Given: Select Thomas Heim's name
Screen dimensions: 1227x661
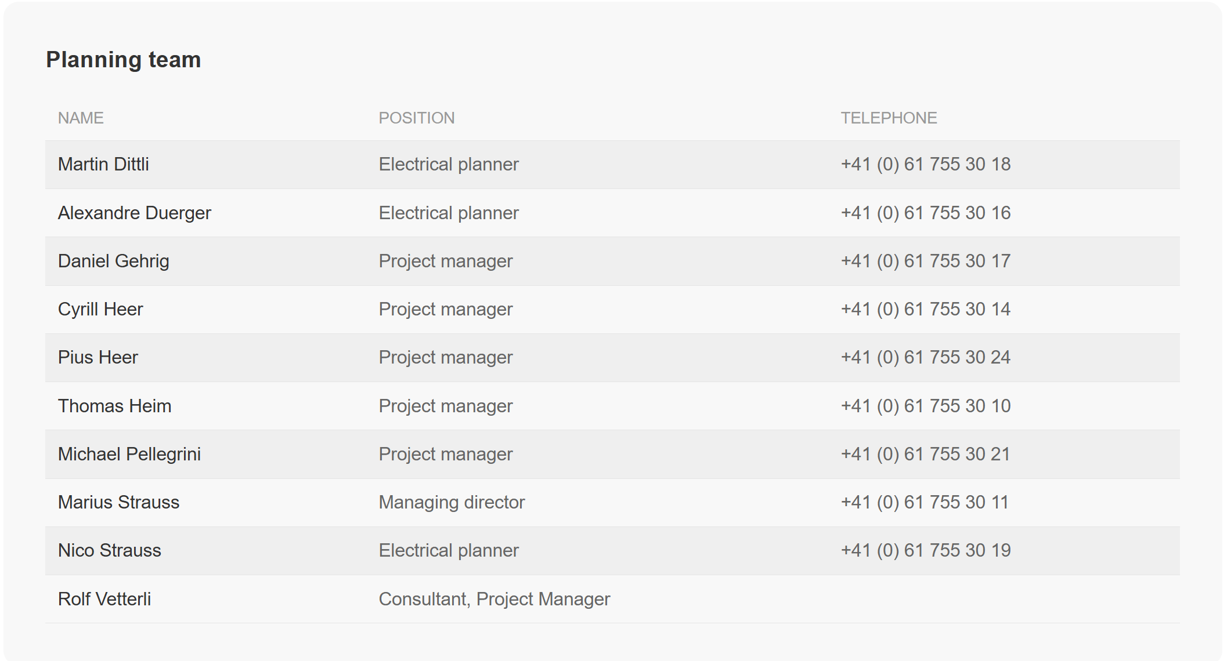Looking at the screenshot, I should pos(114,406).
